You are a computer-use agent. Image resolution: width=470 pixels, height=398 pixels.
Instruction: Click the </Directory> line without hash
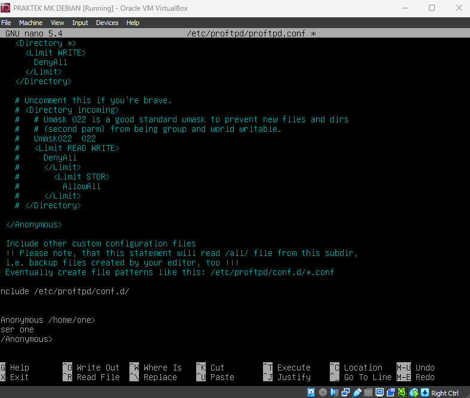tap(43, 81)
